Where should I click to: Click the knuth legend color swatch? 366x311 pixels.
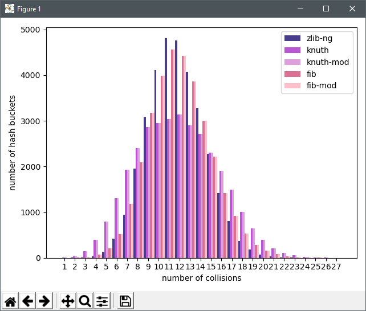(292, 50)
